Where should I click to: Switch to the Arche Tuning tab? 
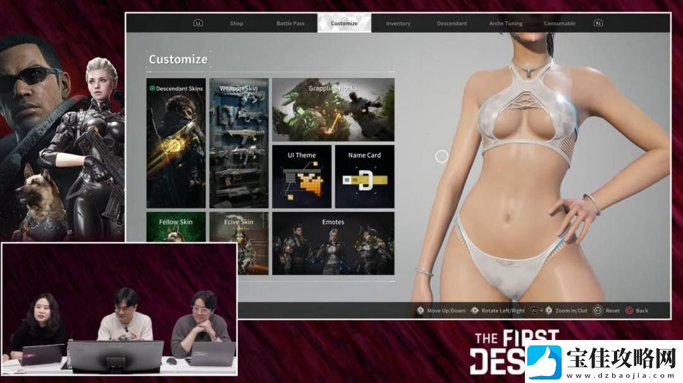[506, 23]
